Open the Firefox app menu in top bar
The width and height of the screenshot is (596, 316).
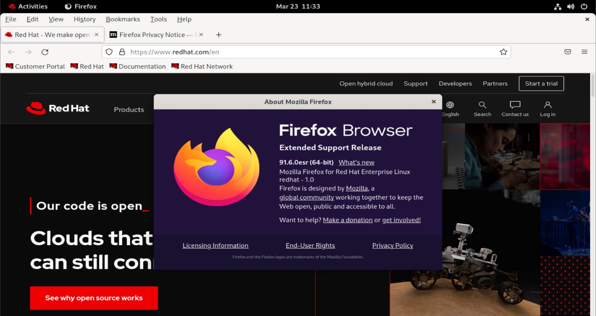point(81,6)
